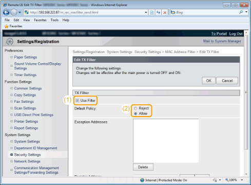Open System Settings sub-item link
The height and width of the screenshot is (185, 251).
tap(27, 141)
